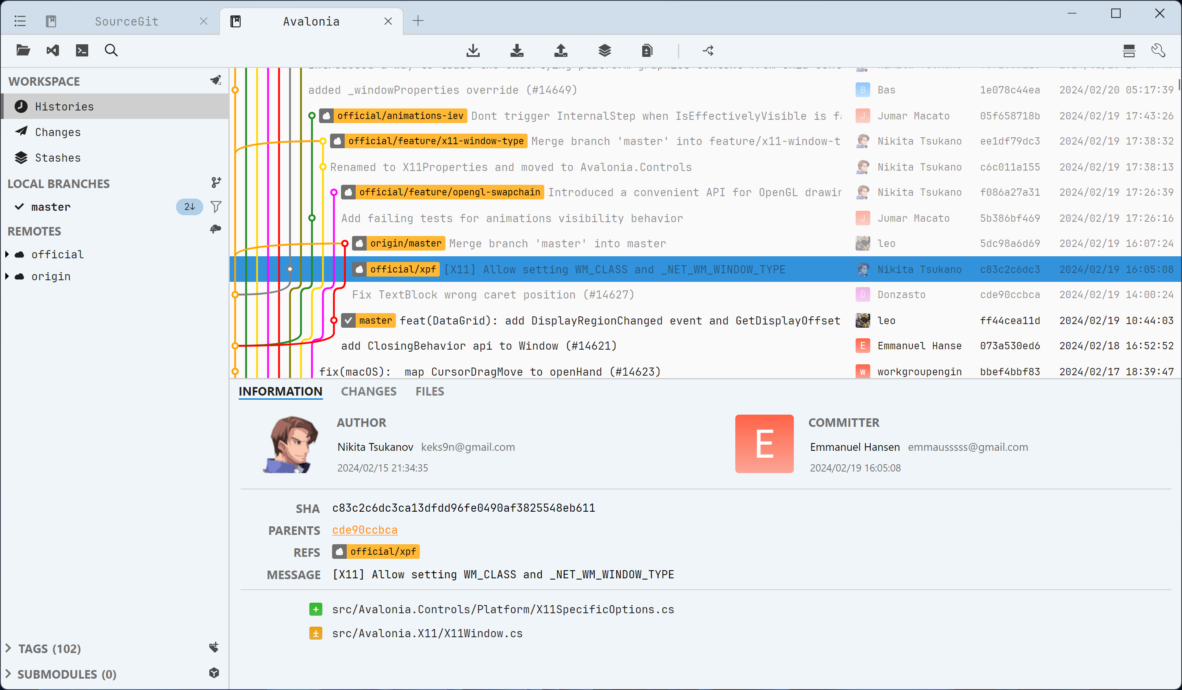Expand the origin remote node
Screen dimensions: 1182x690
[7, 276]
